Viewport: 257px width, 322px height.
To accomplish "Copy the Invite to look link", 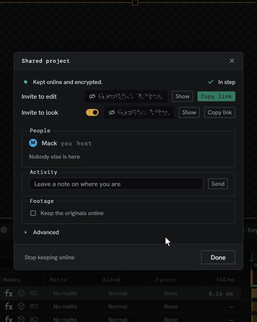I will tap(220, 113).
